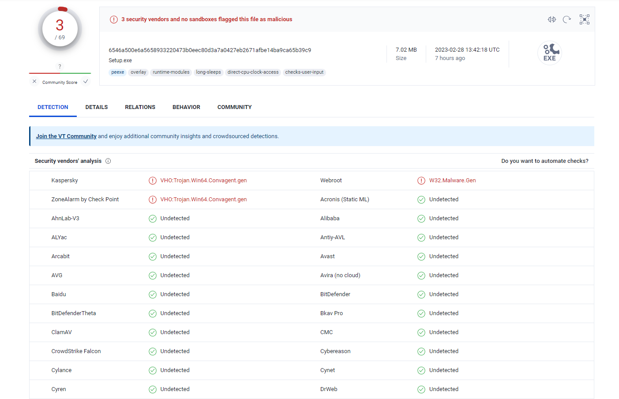
Task: Click the Join the VT Community link
Action: [66, 136]
